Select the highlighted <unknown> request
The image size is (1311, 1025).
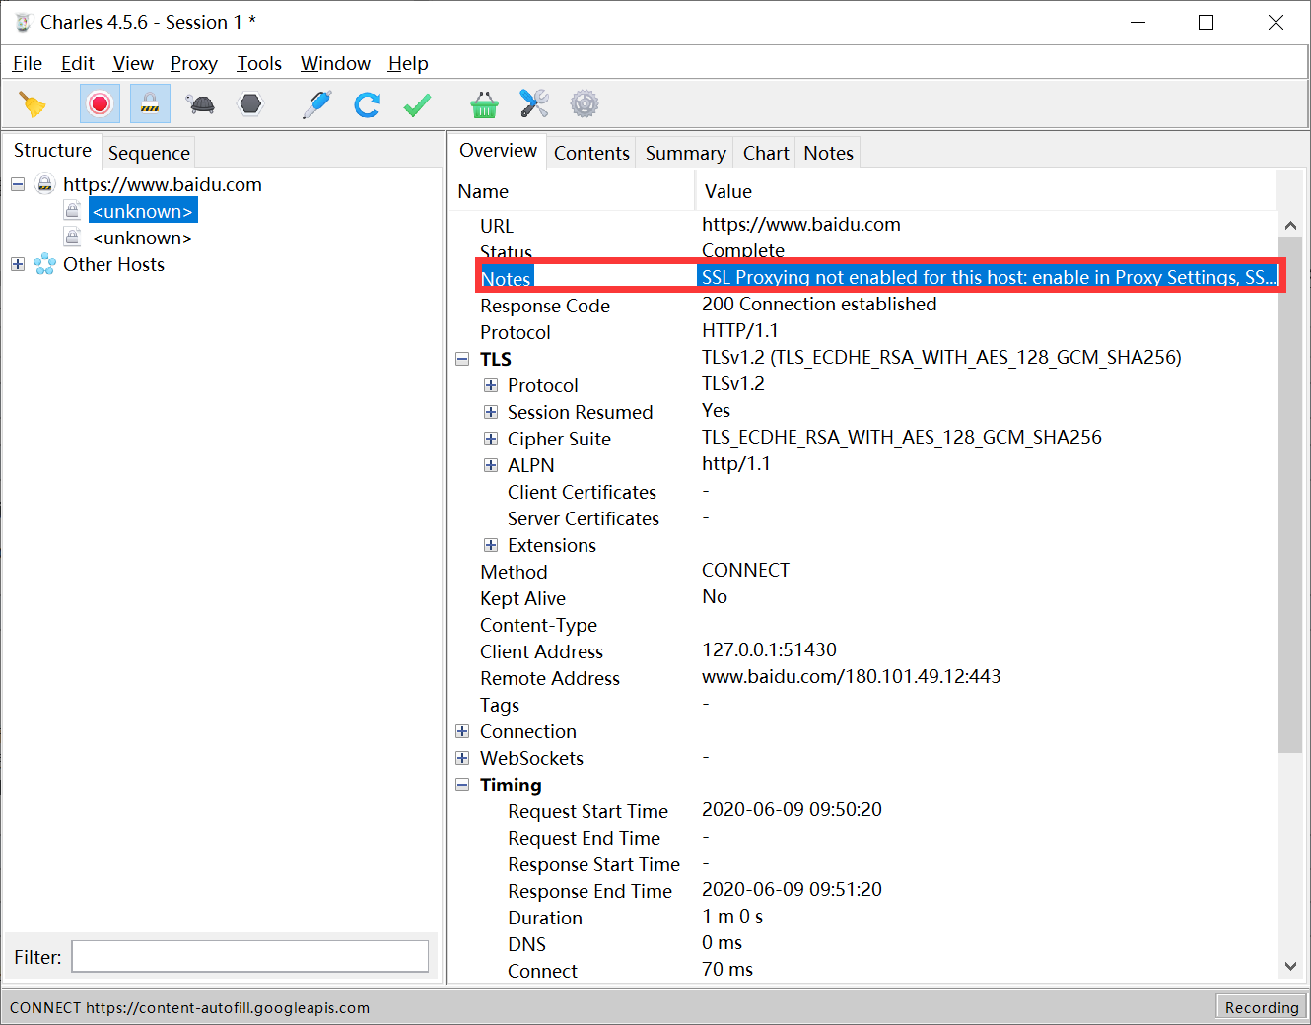coord(143,211)
